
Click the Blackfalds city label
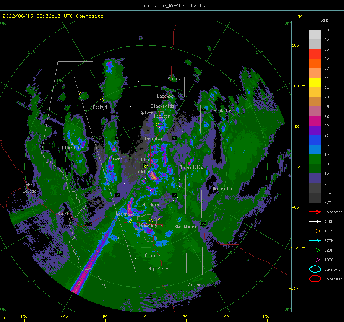tap(162, 106)
